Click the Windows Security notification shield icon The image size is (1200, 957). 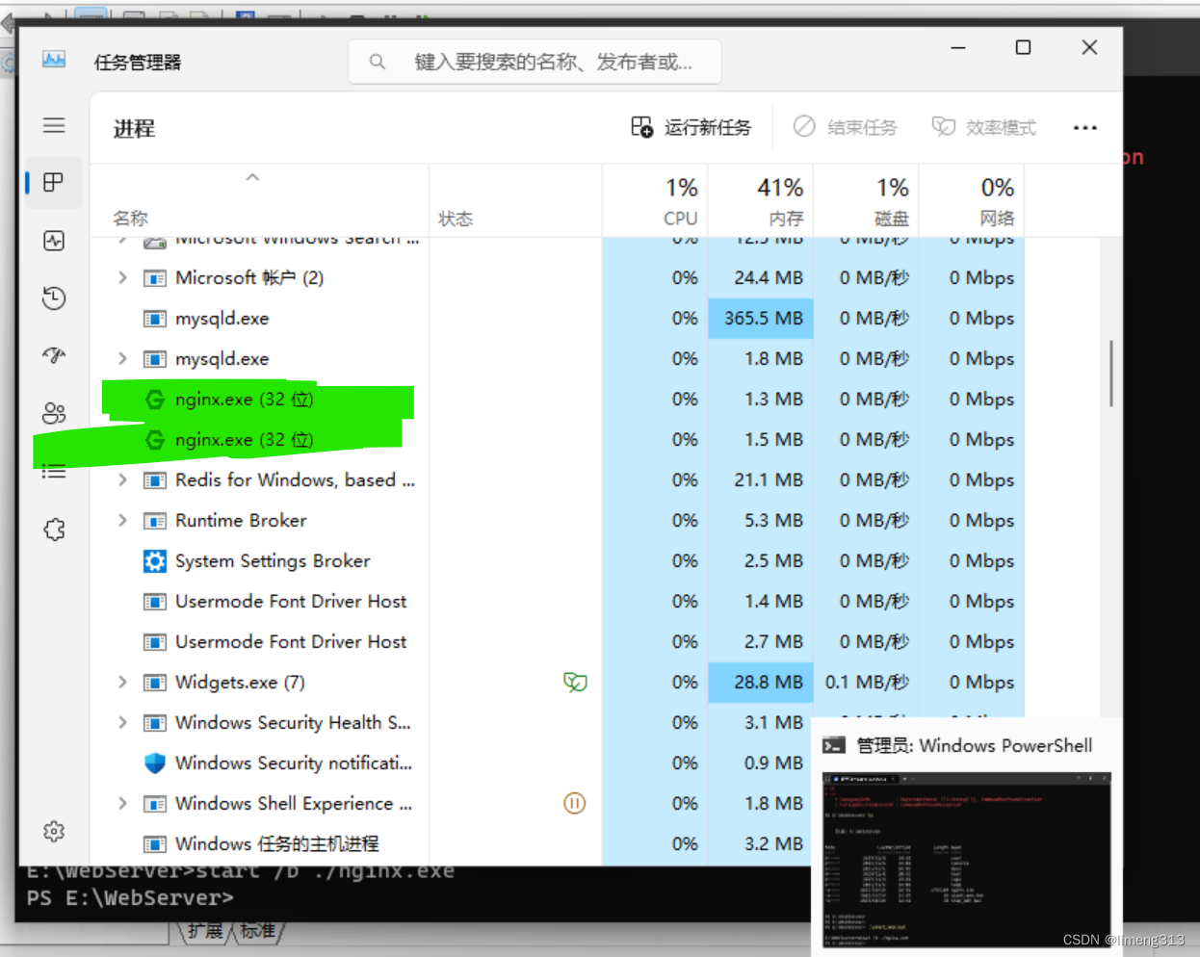point(154,763)
